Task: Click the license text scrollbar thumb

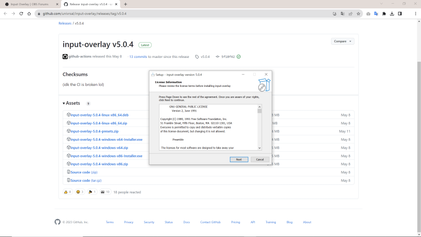Action: [x=259, y=111]
